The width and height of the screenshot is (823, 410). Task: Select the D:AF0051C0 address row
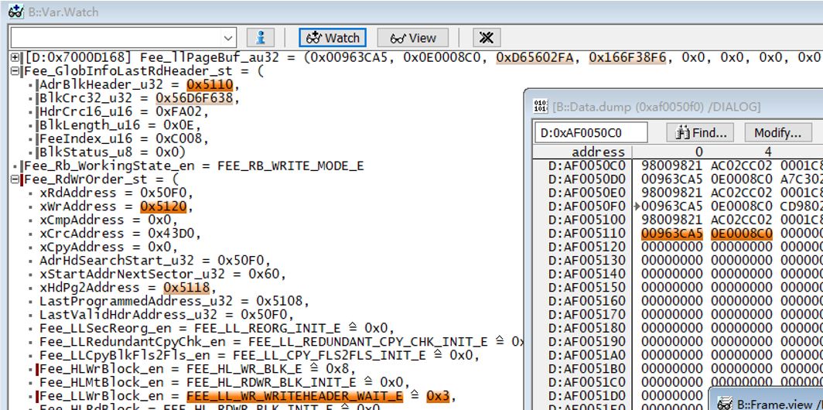[587, 382]
